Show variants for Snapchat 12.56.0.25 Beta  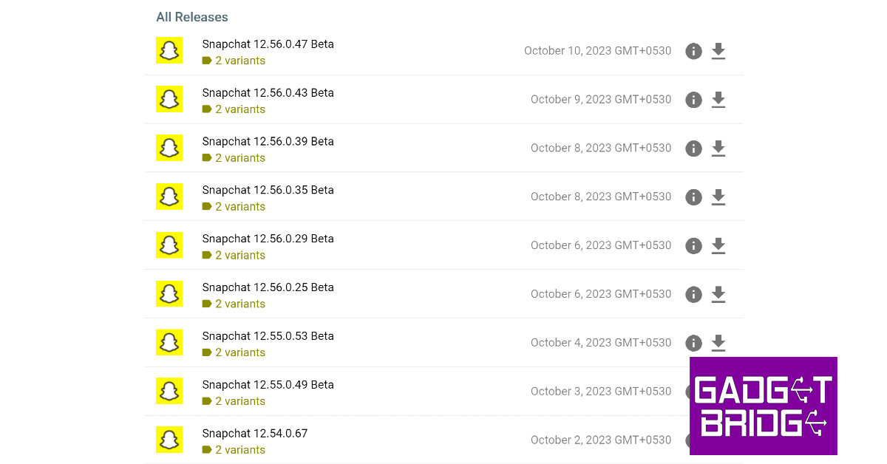click(x=239, y=304)
